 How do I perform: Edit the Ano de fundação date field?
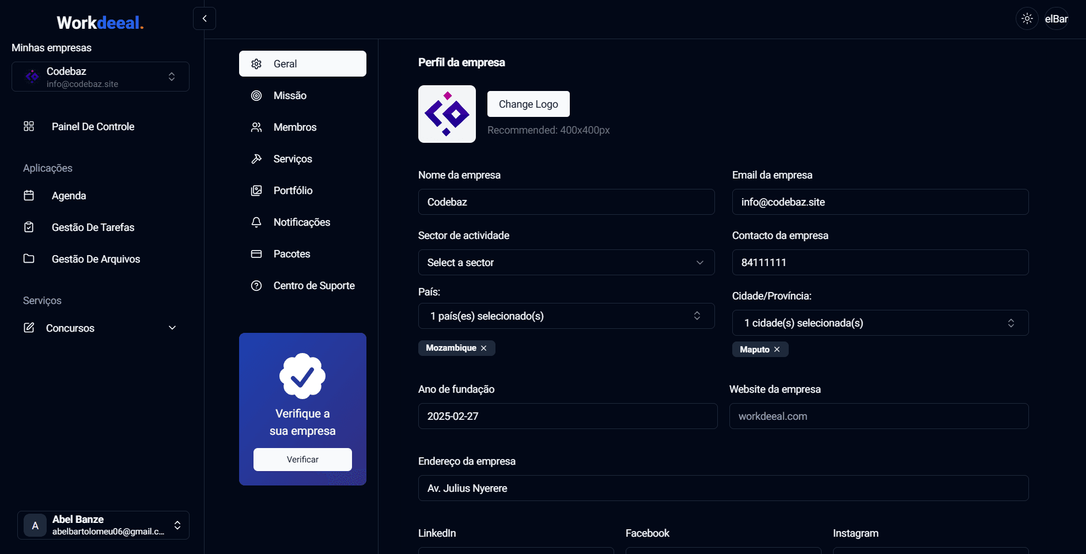click(x=567, y=416)
